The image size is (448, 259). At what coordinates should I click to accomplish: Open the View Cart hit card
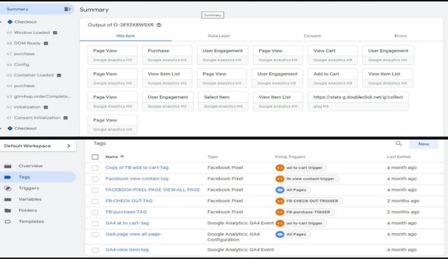click(333, 55)
